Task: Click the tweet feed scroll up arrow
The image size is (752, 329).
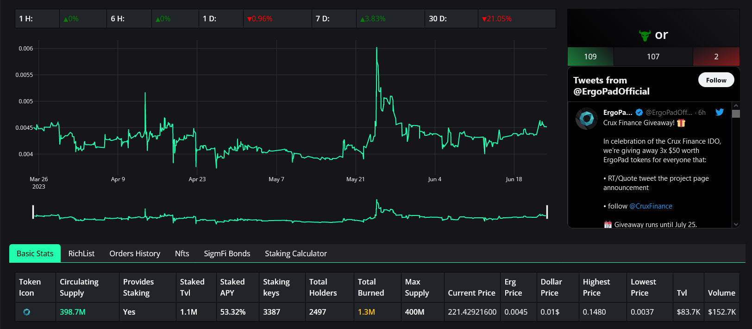Action: pos(736,106)
